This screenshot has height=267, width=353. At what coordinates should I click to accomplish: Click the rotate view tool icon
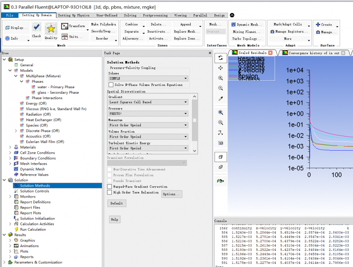220,58
